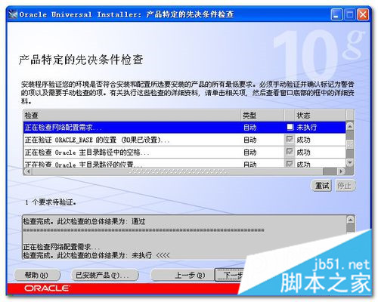378x302 pixels.
Task: Click the 检查 column header
Action: coord(132,116)
